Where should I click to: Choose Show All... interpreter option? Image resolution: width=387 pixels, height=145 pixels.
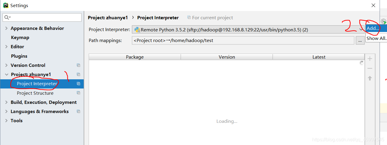pyautogui.click(x=376, y=38)
